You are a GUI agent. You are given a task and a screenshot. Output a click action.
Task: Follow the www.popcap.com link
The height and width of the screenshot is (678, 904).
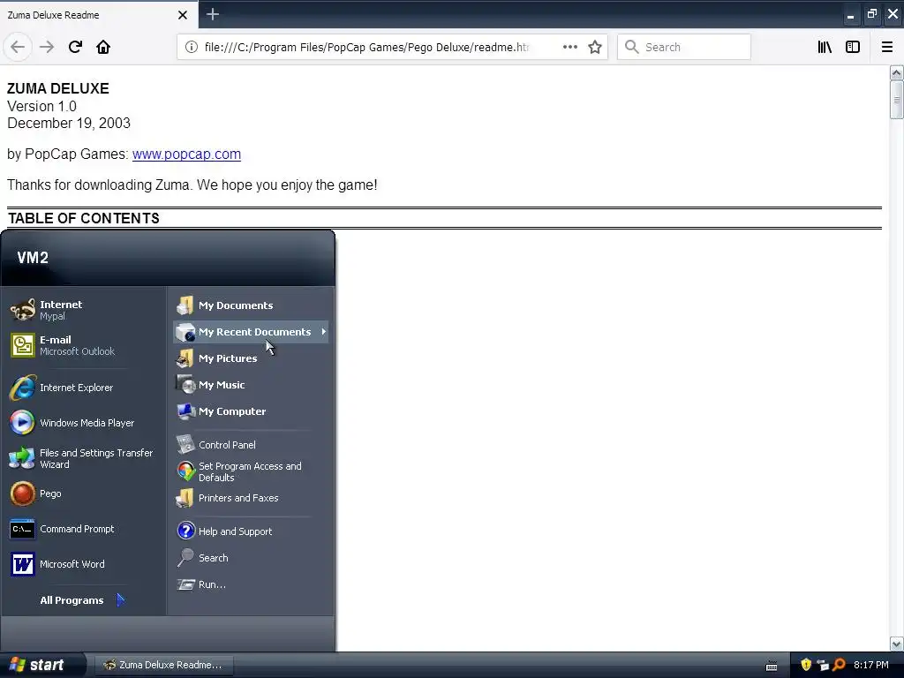click(x=186, y=154)
